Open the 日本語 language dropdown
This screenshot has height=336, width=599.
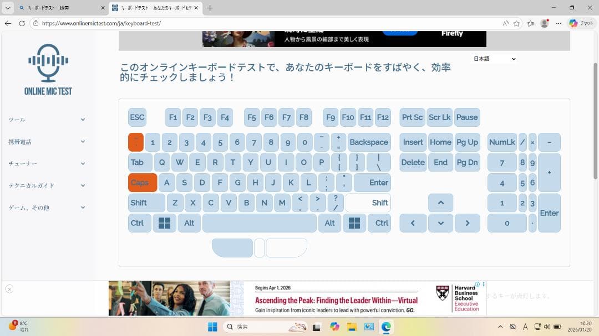click(x=494, y=59)
